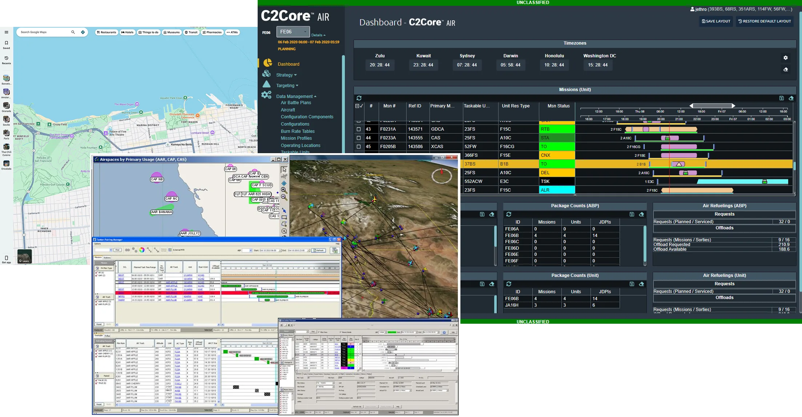Click the jethro user account label

coord(741,9)
